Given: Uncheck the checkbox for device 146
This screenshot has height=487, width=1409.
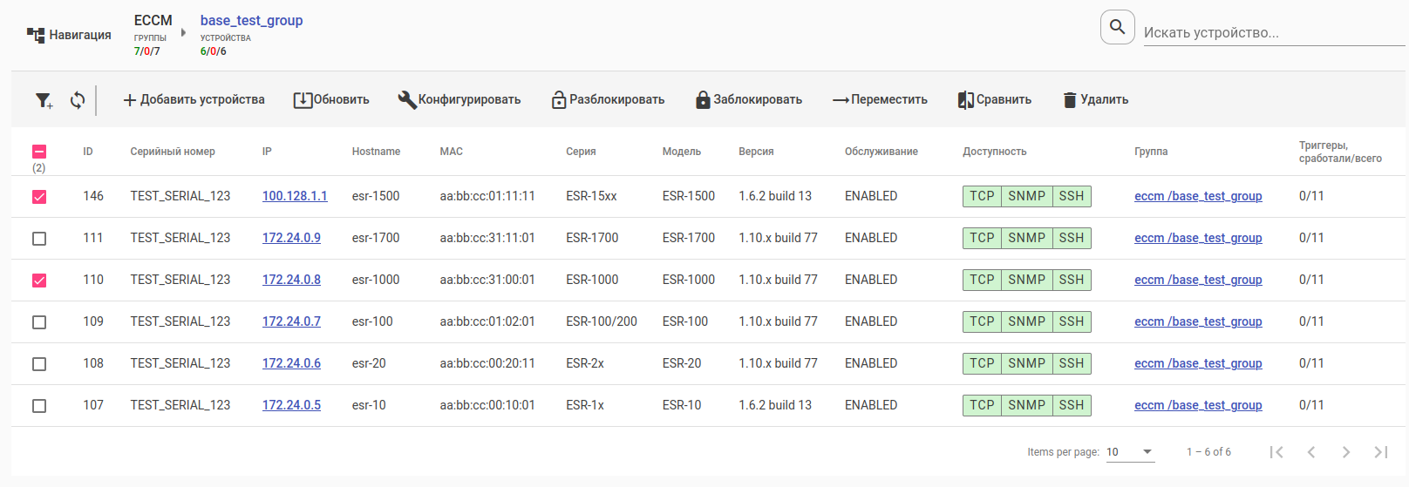Looking at the screenshot, I should pos(39,197).
